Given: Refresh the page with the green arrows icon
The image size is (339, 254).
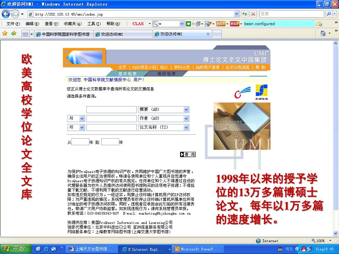Looking at the screenshot, I should point(245,14).
